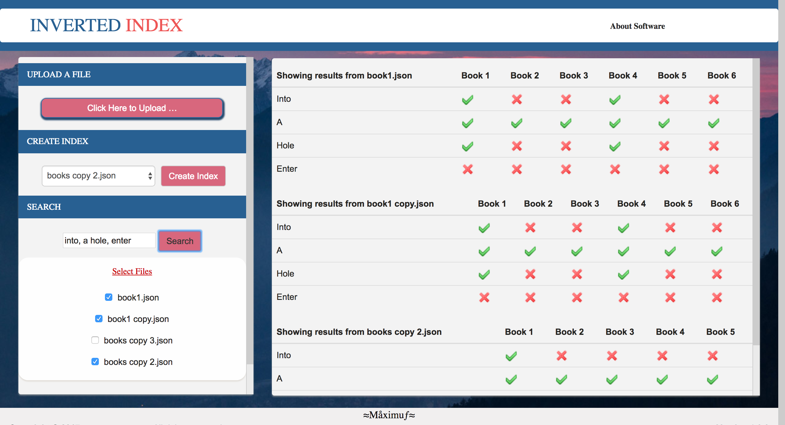Click Here to Upload button
Image resolution: width=785 pixels, height=425 pixels.
132,108
